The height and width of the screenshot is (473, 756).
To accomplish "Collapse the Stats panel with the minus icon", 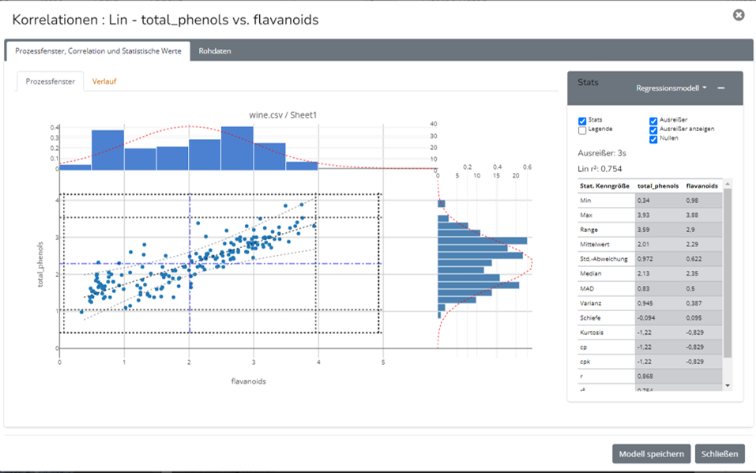I will pos(721,88).
